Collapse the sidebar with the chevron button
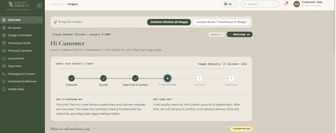The height and width of the screenshot is (133, 336). click(x=39, y=5)
